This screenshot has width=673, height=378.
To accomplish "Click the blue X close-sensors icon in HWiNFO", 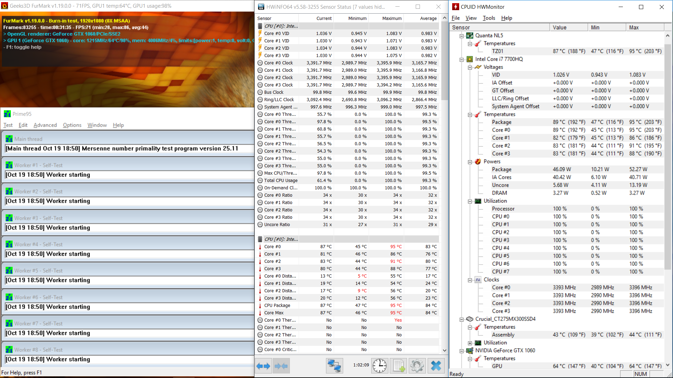I will 436,366.
